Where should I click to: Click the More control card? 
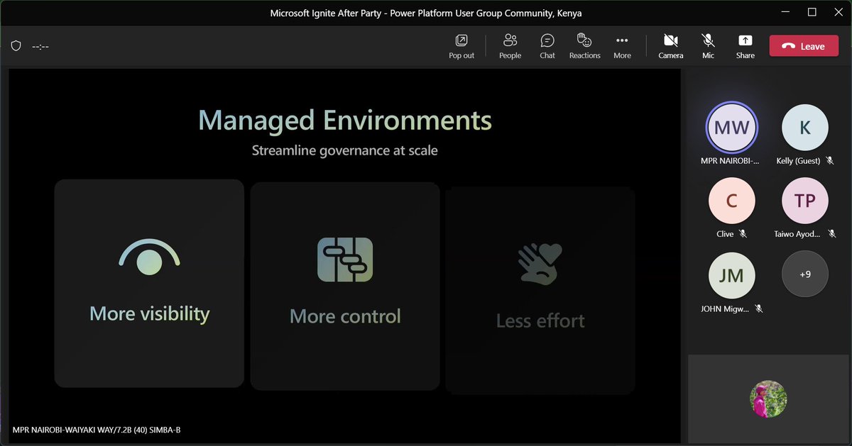click(345, 286)
